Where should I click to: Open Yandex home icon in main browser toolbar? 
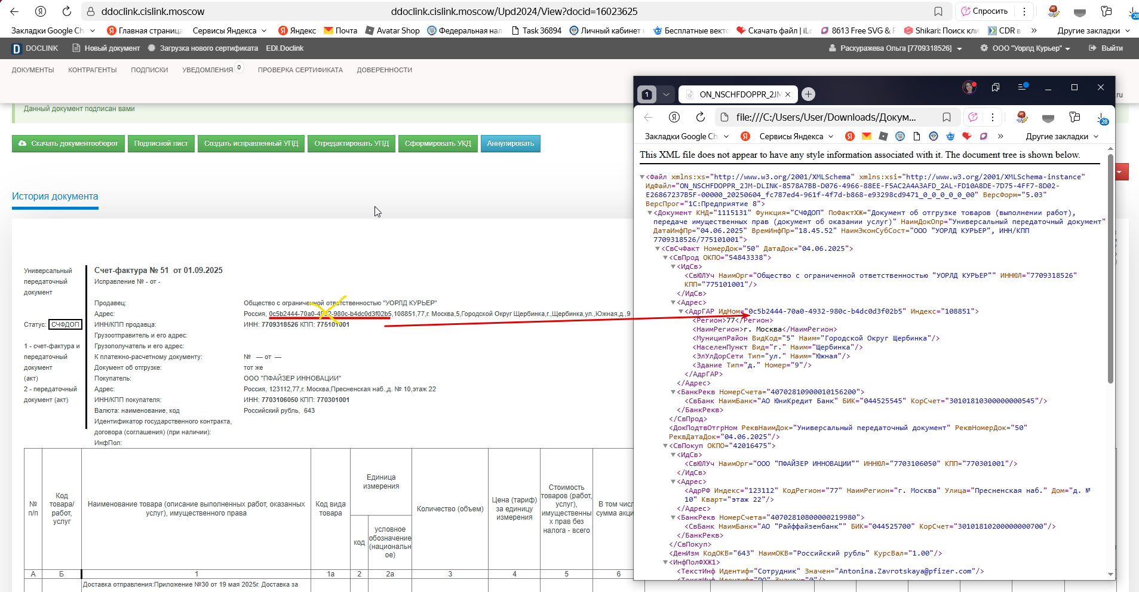click(x=41, y=11)
